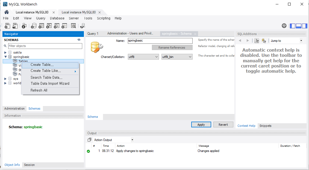Click the Revert button
The height and width of the screenshot is (170, 309).
[x=223, y=125]
